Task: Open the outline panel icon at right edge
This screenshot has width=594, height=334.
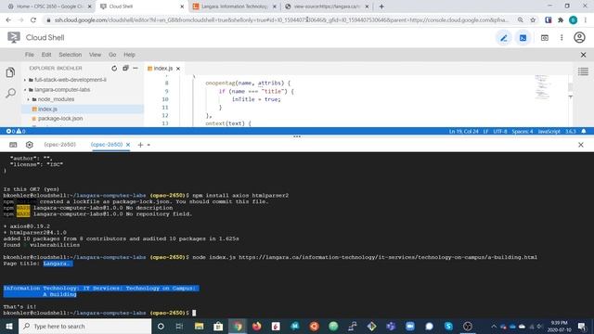Action: click(583, 71)
